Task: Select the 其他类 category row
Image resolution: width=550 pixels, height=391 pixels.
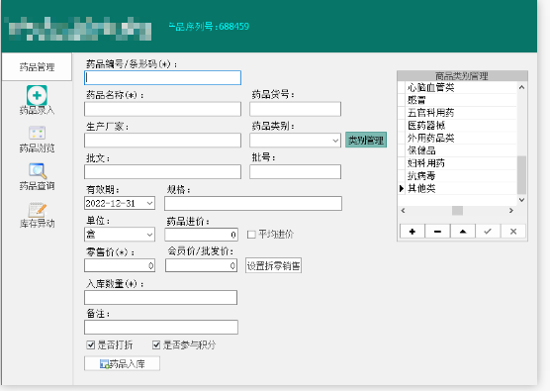Action: pyautogui.click(x=461, y=188)
